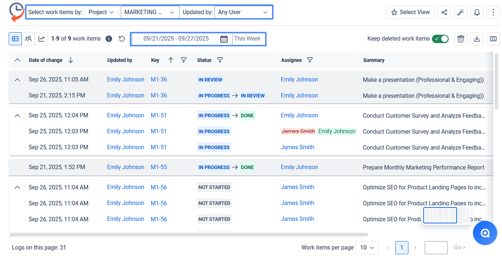
Task: Collapse the M1-51 work item group
Action: [x=17, y=116]
